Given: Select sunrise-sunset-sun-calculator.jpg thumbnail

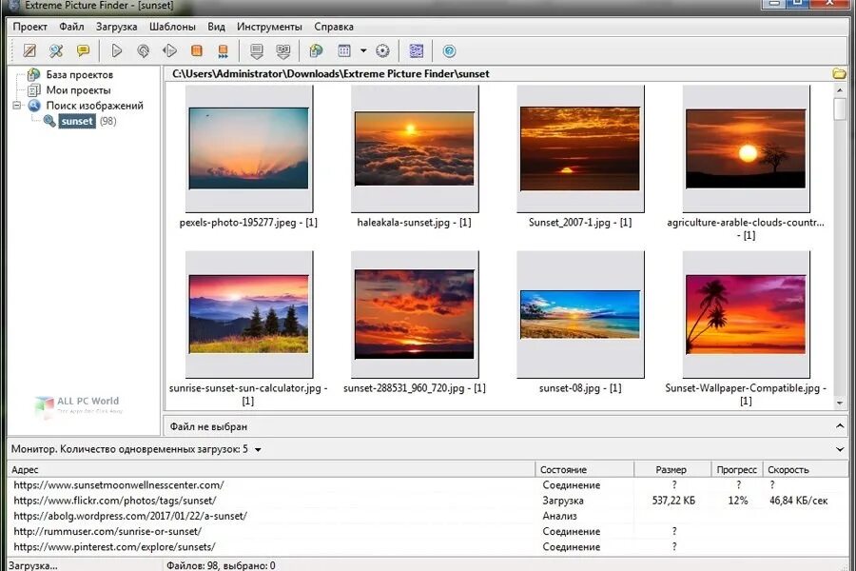Looking at the screenshot, I should click(249, 314).
